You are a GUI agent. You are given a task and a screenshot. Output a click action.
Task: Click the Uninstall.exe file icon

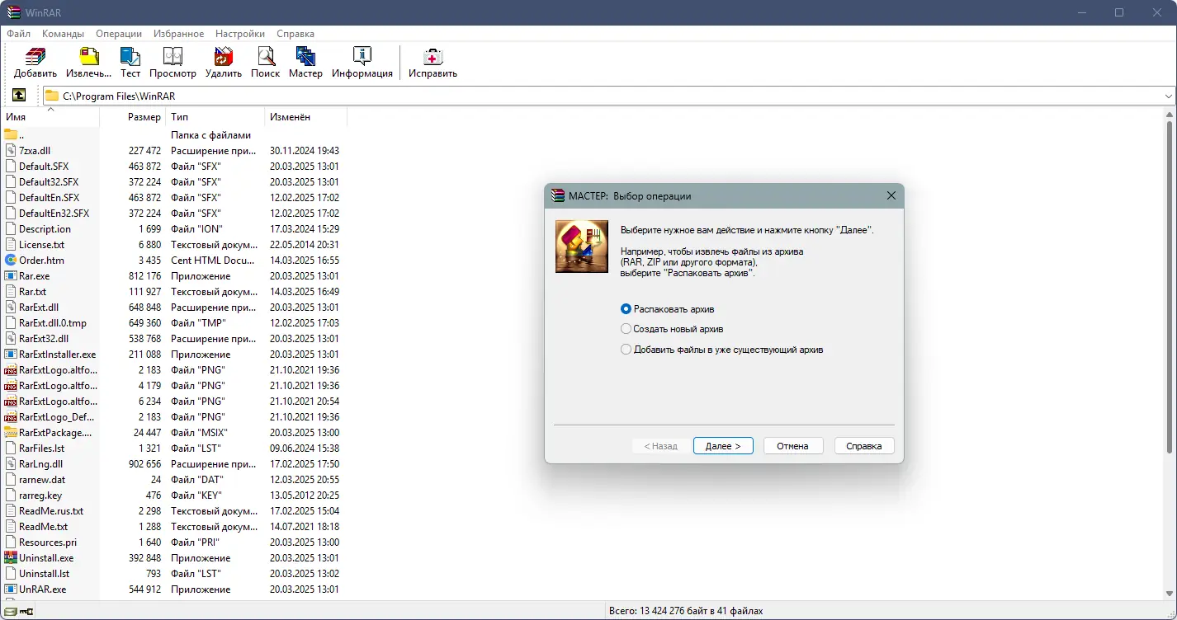tap(11, 558)
